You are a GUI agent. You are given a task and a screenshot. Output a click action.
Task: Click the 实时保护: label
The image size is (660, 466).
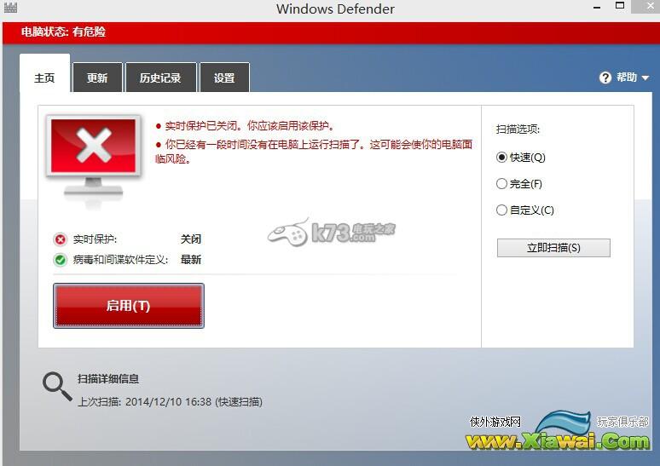coord(95,239)
